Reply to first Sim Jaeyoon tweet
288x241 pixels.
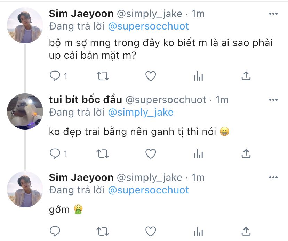pos(55,76)
